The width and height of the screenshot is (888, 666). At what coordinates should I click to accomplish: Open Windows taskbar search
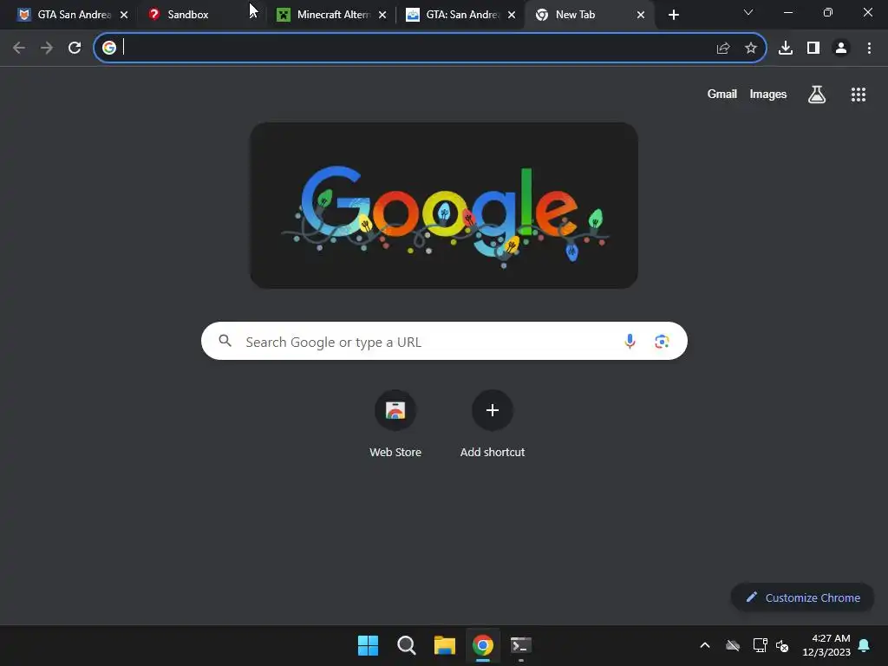[x=406, y=645]
